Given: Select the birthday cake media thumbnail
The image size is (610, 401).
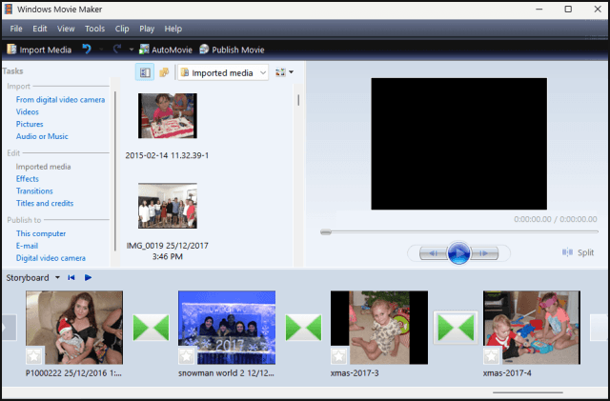Looking at the screenshot, I should (x=168, y=116).
